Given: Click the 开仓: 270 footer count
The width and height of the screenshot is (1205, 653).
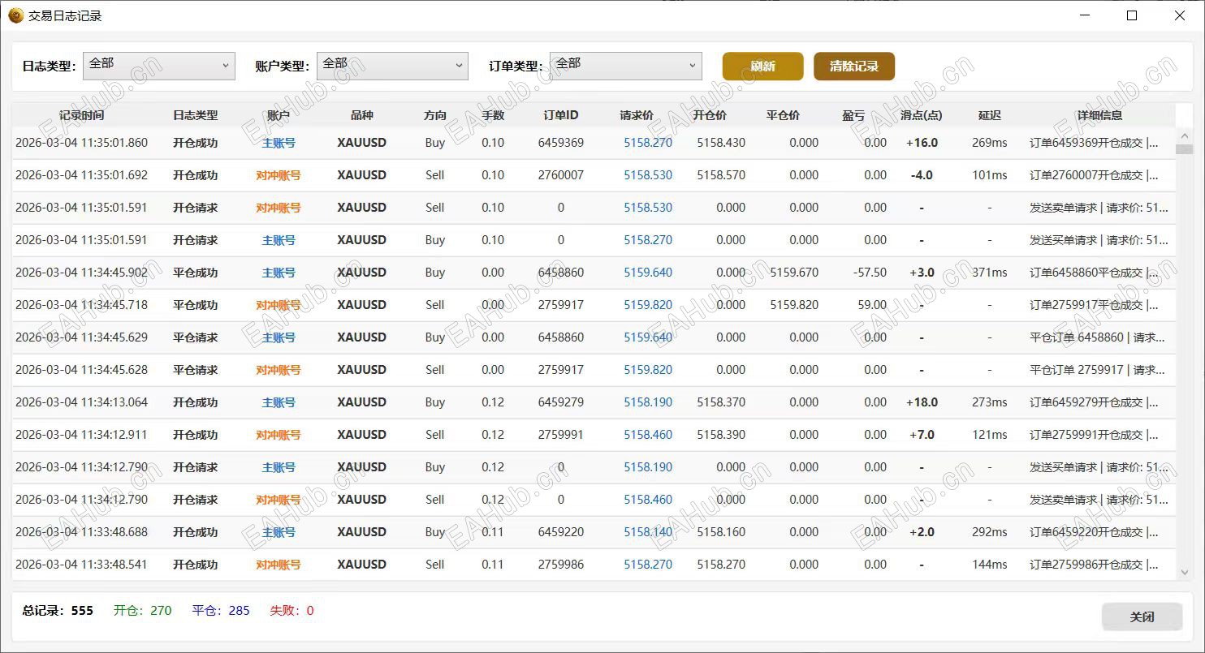Looking at the screenshot, I should 143,611.
